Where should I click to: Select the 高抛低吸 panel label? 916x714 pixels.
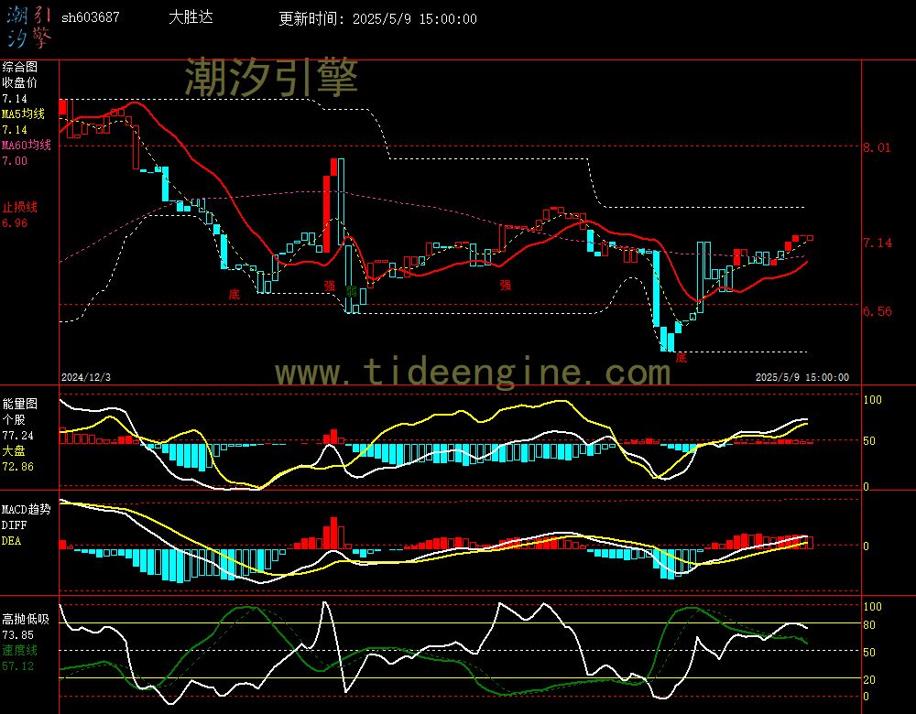pos(25,620)
